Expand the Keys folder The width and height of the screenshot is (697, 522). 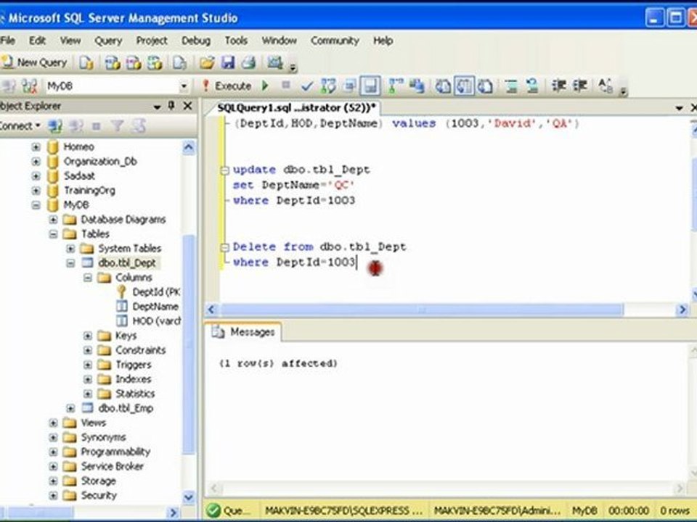point(88,336)
